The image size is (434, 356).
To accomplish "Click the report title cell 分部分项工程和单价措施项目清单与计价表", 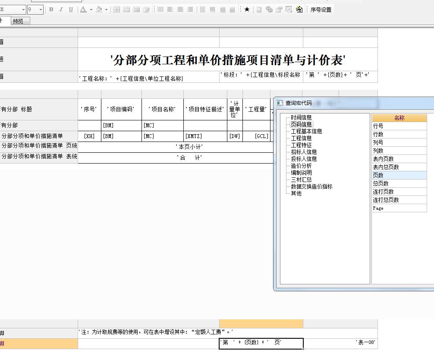I will coord(227,60).
